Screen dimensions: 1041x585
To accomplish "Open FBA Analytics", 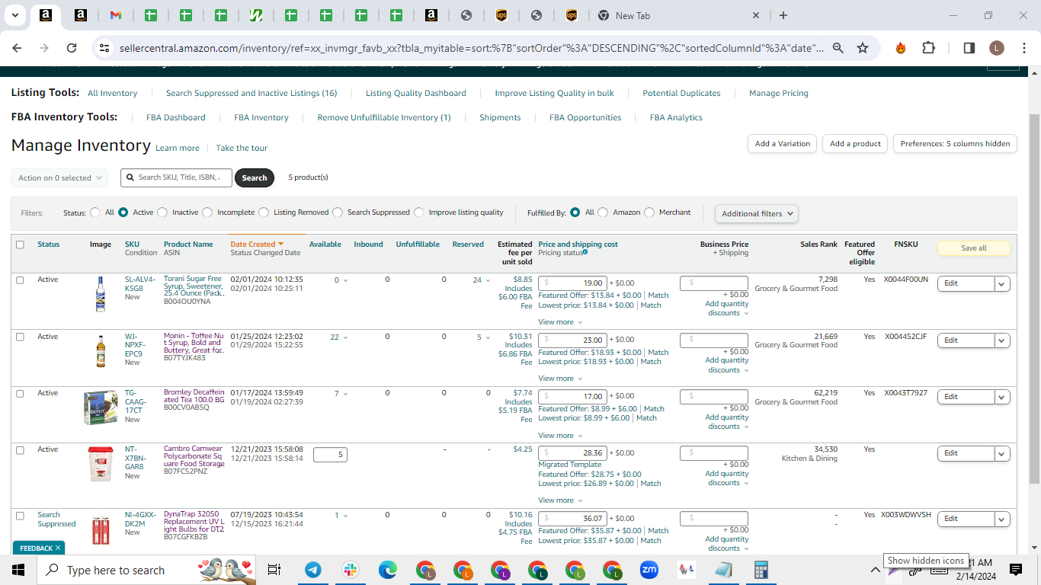I will pyautogui.click(x=676, y=117).
